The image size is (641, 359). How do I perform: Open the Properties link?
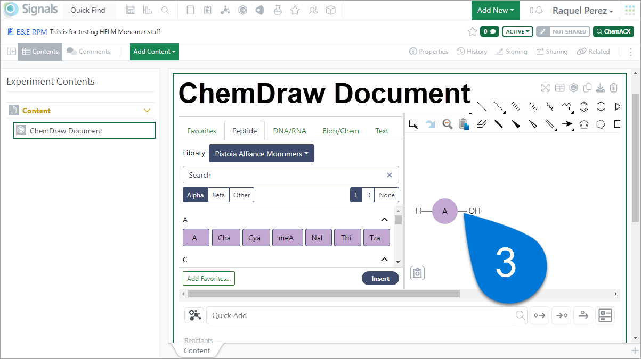click(429, 52)
